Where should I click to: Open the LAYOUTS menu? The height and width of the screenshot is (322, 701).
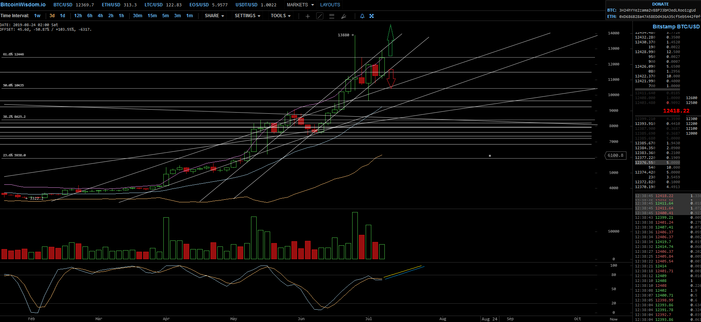coord(330,5)
